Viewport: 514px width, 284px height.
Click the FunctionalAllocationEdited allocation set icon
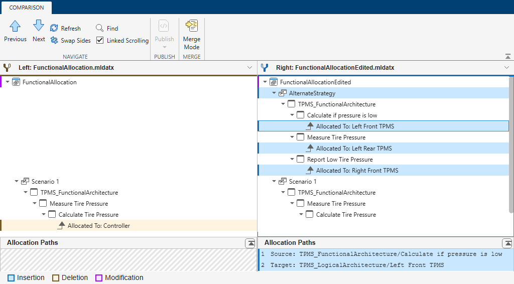tap(274, 82)
